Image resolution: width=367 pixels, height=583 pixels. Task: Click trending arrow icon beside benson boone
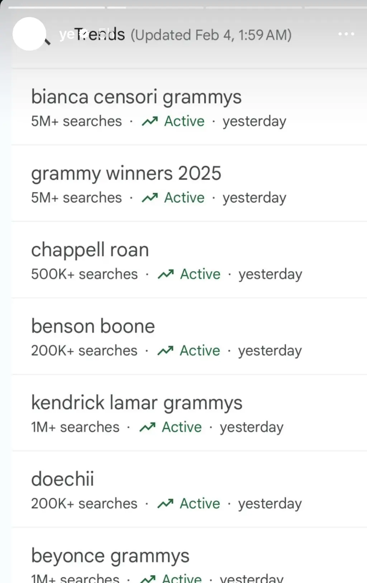[165, 351]
